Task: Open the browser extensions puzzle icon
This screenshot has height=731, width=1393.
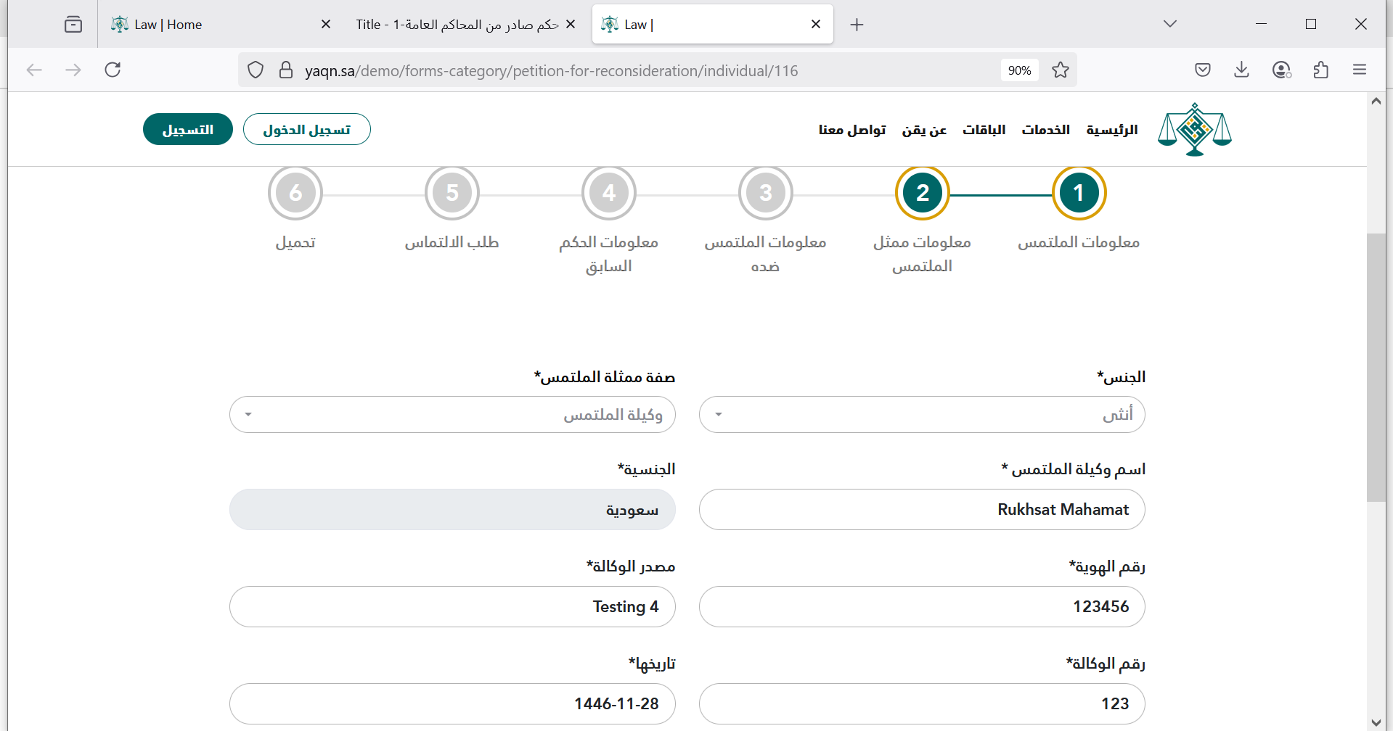Action: coord(1320,70)
